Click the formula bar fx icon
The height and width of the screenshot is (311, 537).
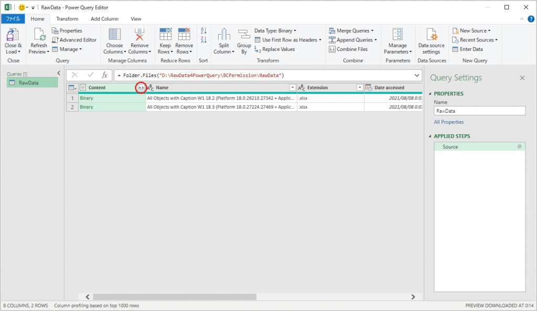tap(104, 76)
